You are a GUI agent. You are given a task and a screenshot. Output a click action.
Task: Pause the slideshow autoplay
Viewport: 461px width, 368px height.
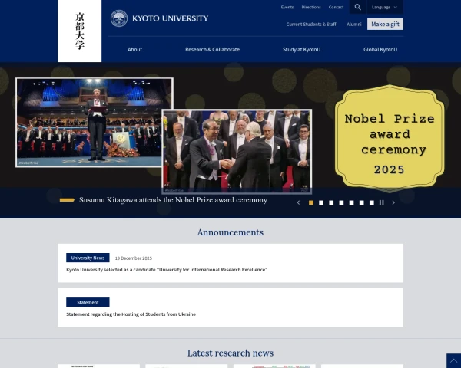382,202
